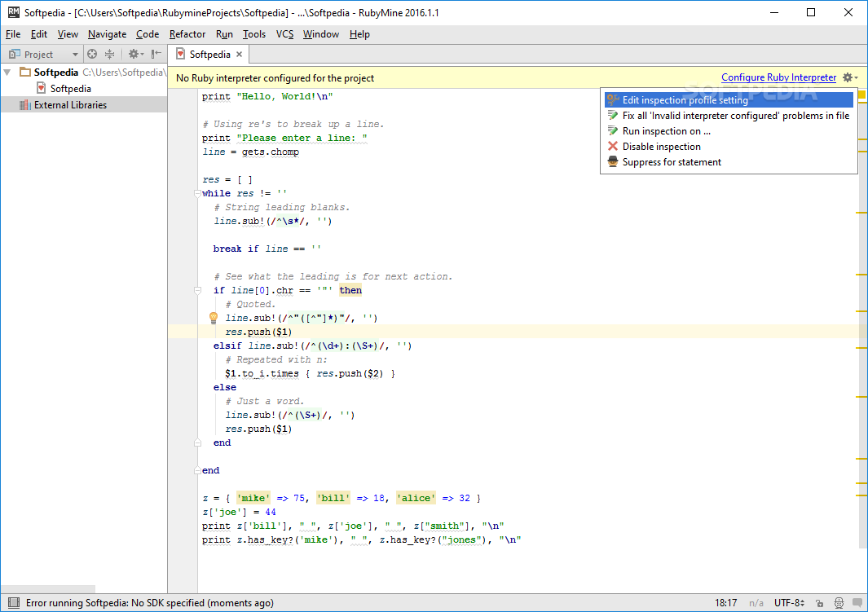Screen dimensions: 868x612
Task: Select the Softpedia editor tab
Action: point(209,55)
